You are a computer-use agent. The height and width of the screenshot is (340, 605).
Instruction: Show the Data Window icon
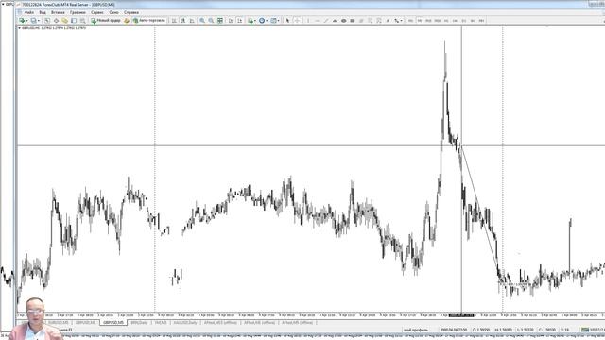(x=56, y=21)
